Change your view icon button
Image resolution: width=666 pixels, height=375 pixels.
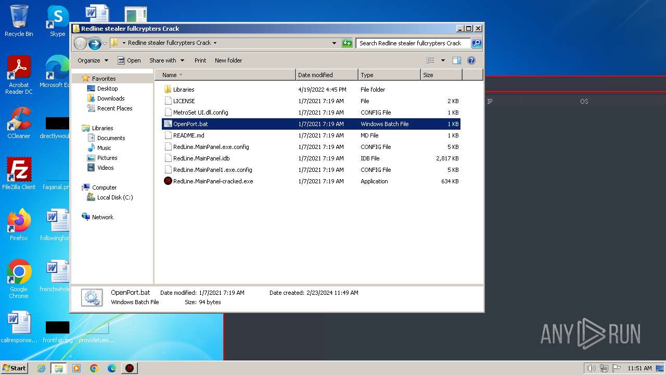[430, 60]
